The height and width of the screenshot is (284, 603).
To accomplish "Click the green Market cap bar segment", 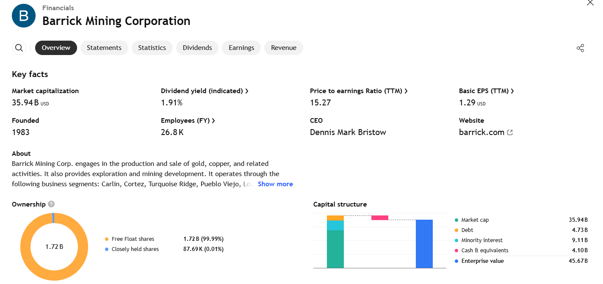I will pyautogui.click(x=335, y=249).
